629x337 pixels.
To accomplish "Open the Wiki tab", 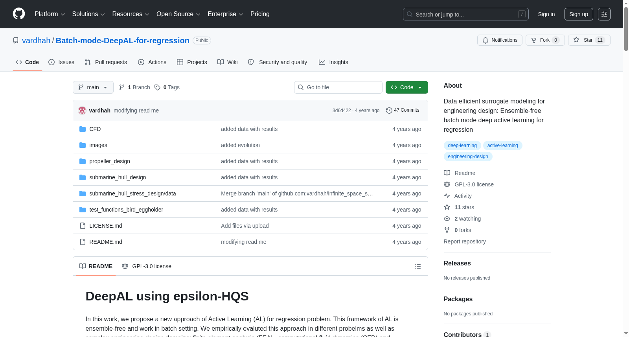I will click(x=228, y=62).
